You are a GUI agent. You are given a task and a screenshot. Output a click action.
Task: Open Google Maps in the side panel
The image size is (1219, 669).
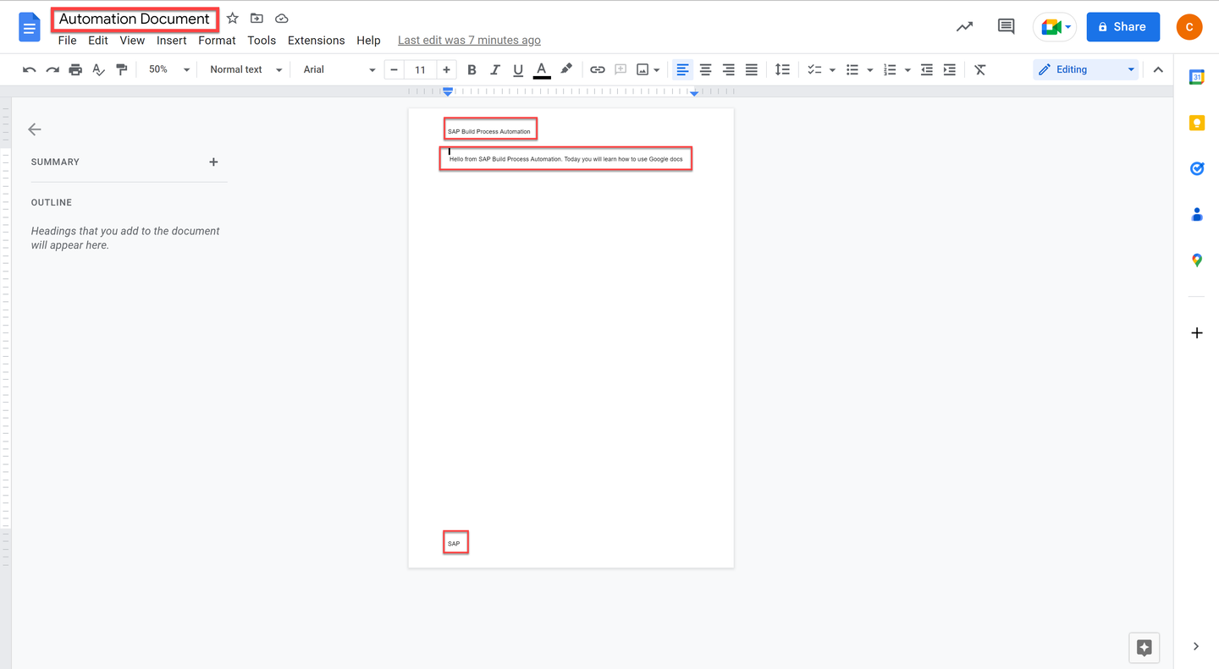[x=1197, y=260]
